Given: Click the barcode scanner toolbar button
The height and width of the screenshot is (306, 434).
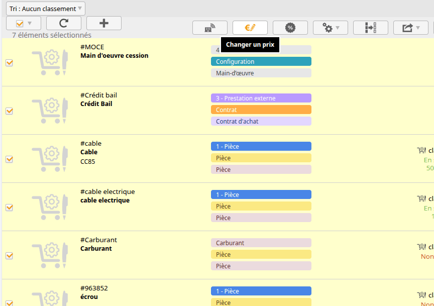Looking at the screenshot, I should click(210, 28).
